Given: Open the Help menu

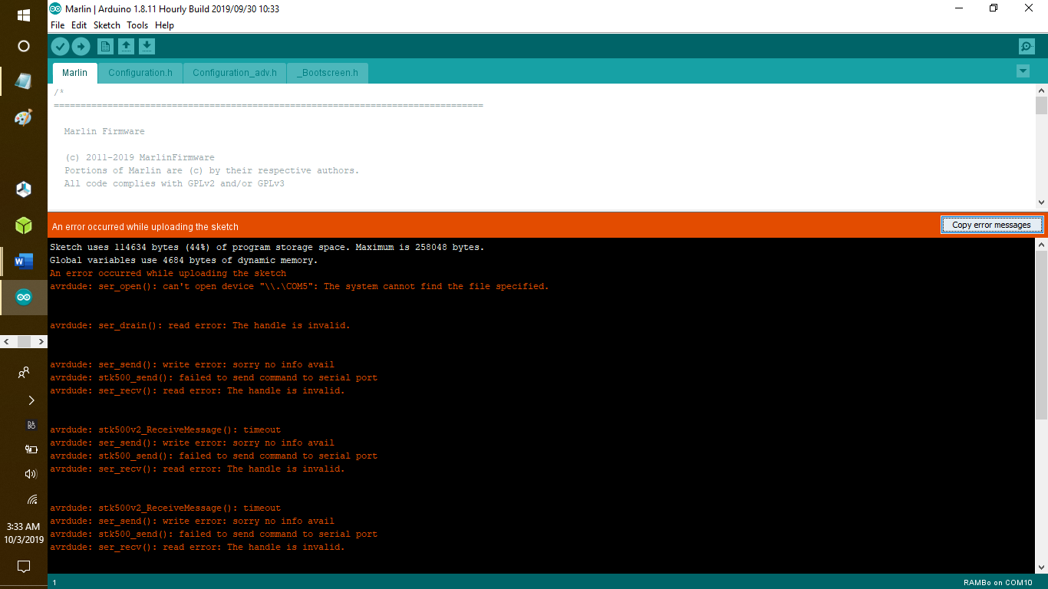Looking at the screenshot, I should [164, 25].
